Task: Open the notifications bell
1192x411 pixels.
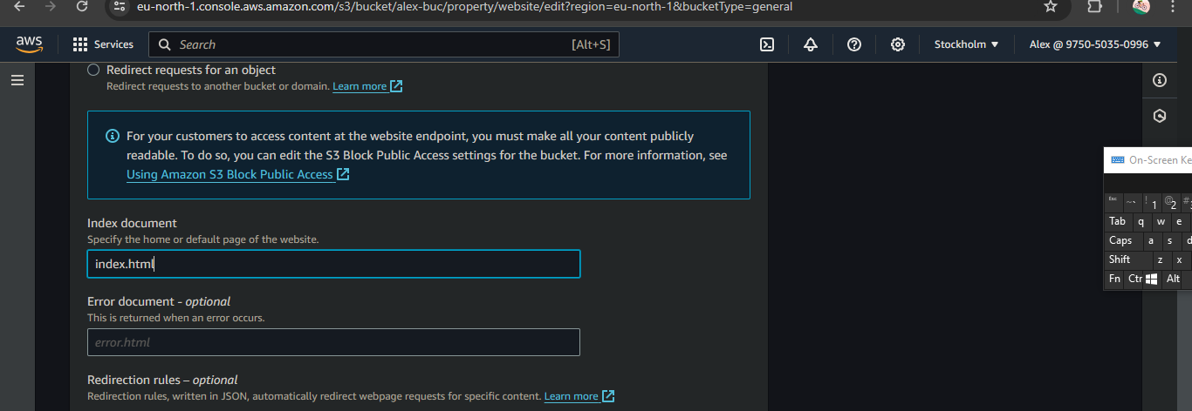Action: coord(811,44)
